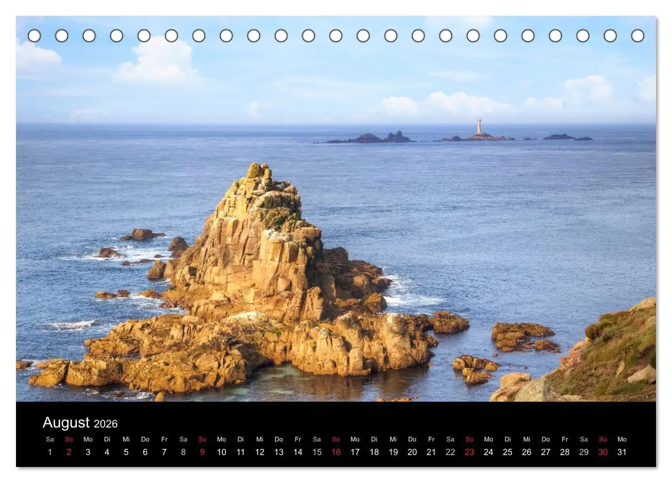Click the red 'So' label above date 2
672x483 pixels.
pyautogui.click(x=69, y=439)
